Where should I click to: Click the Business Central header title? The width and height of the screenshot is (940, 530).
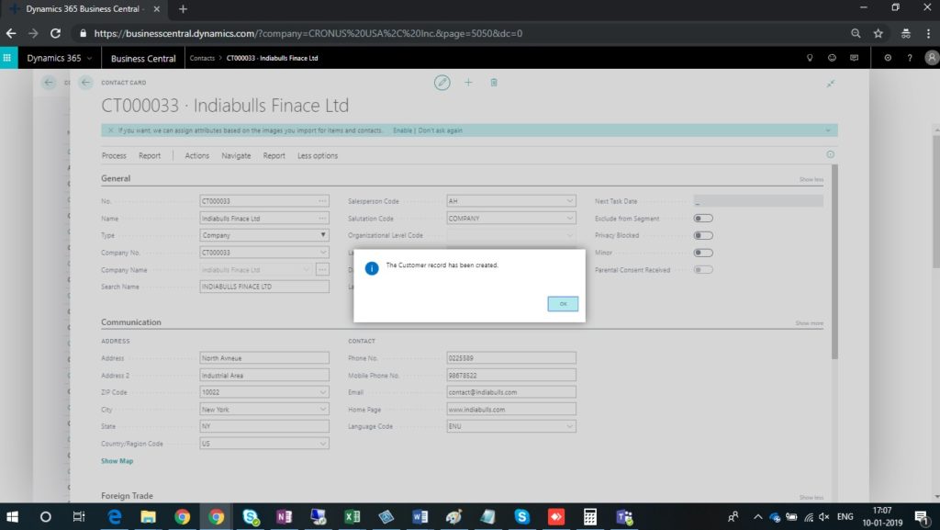point(143,58)
